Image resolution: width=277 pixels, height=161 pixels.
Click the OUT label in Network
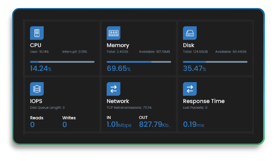click(143, 118)
